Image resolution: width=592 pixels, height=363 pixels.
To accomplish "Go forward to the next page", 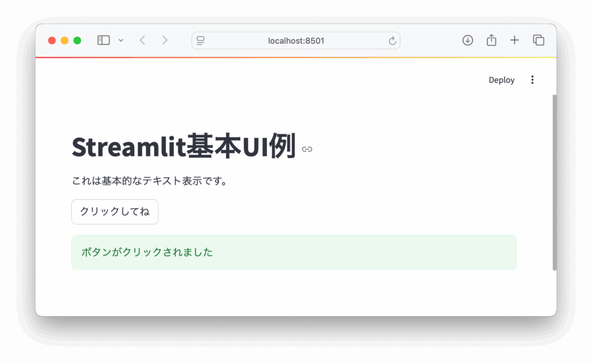I will click(165, 40).
